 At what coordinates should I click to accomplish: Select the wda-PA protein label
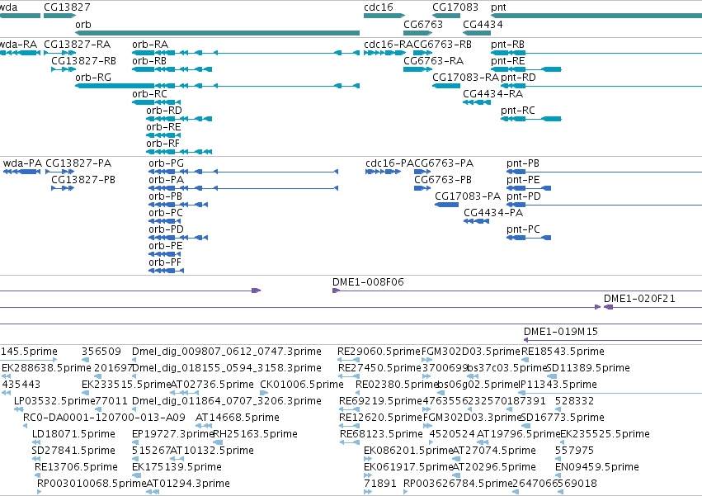(22, 163)
